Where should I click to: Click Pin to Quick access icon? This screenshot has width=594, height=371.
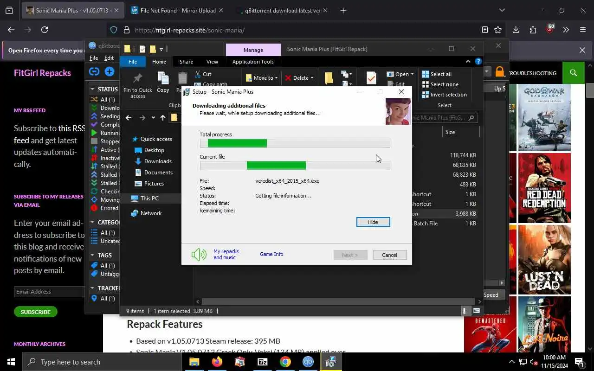138,85
